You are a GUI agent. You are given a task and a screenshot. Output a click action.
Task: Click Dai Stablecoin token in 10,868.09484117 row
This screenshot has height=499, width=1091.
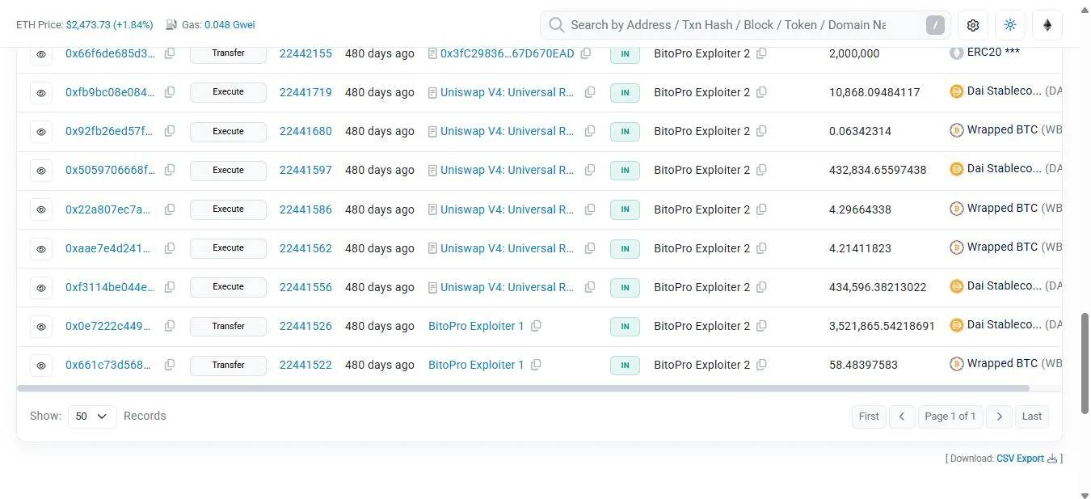tap(1005, 91)
